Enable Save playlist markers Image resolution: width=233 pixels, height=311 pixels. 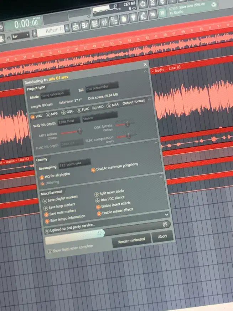pos(45,201)
